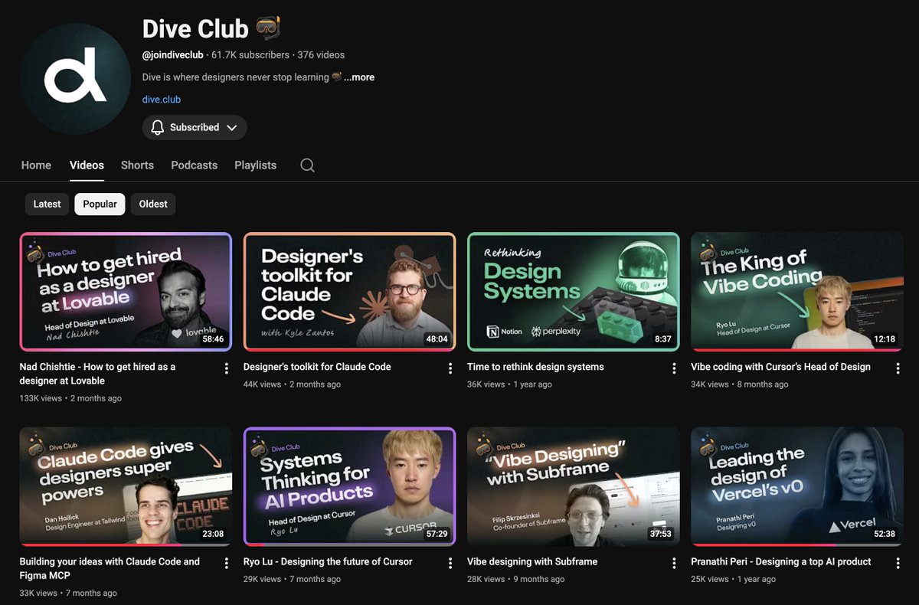This screenshot has height=605, width=919.
Task: Click the 34K views • 8 months ago text
Action: coord(739,384)
